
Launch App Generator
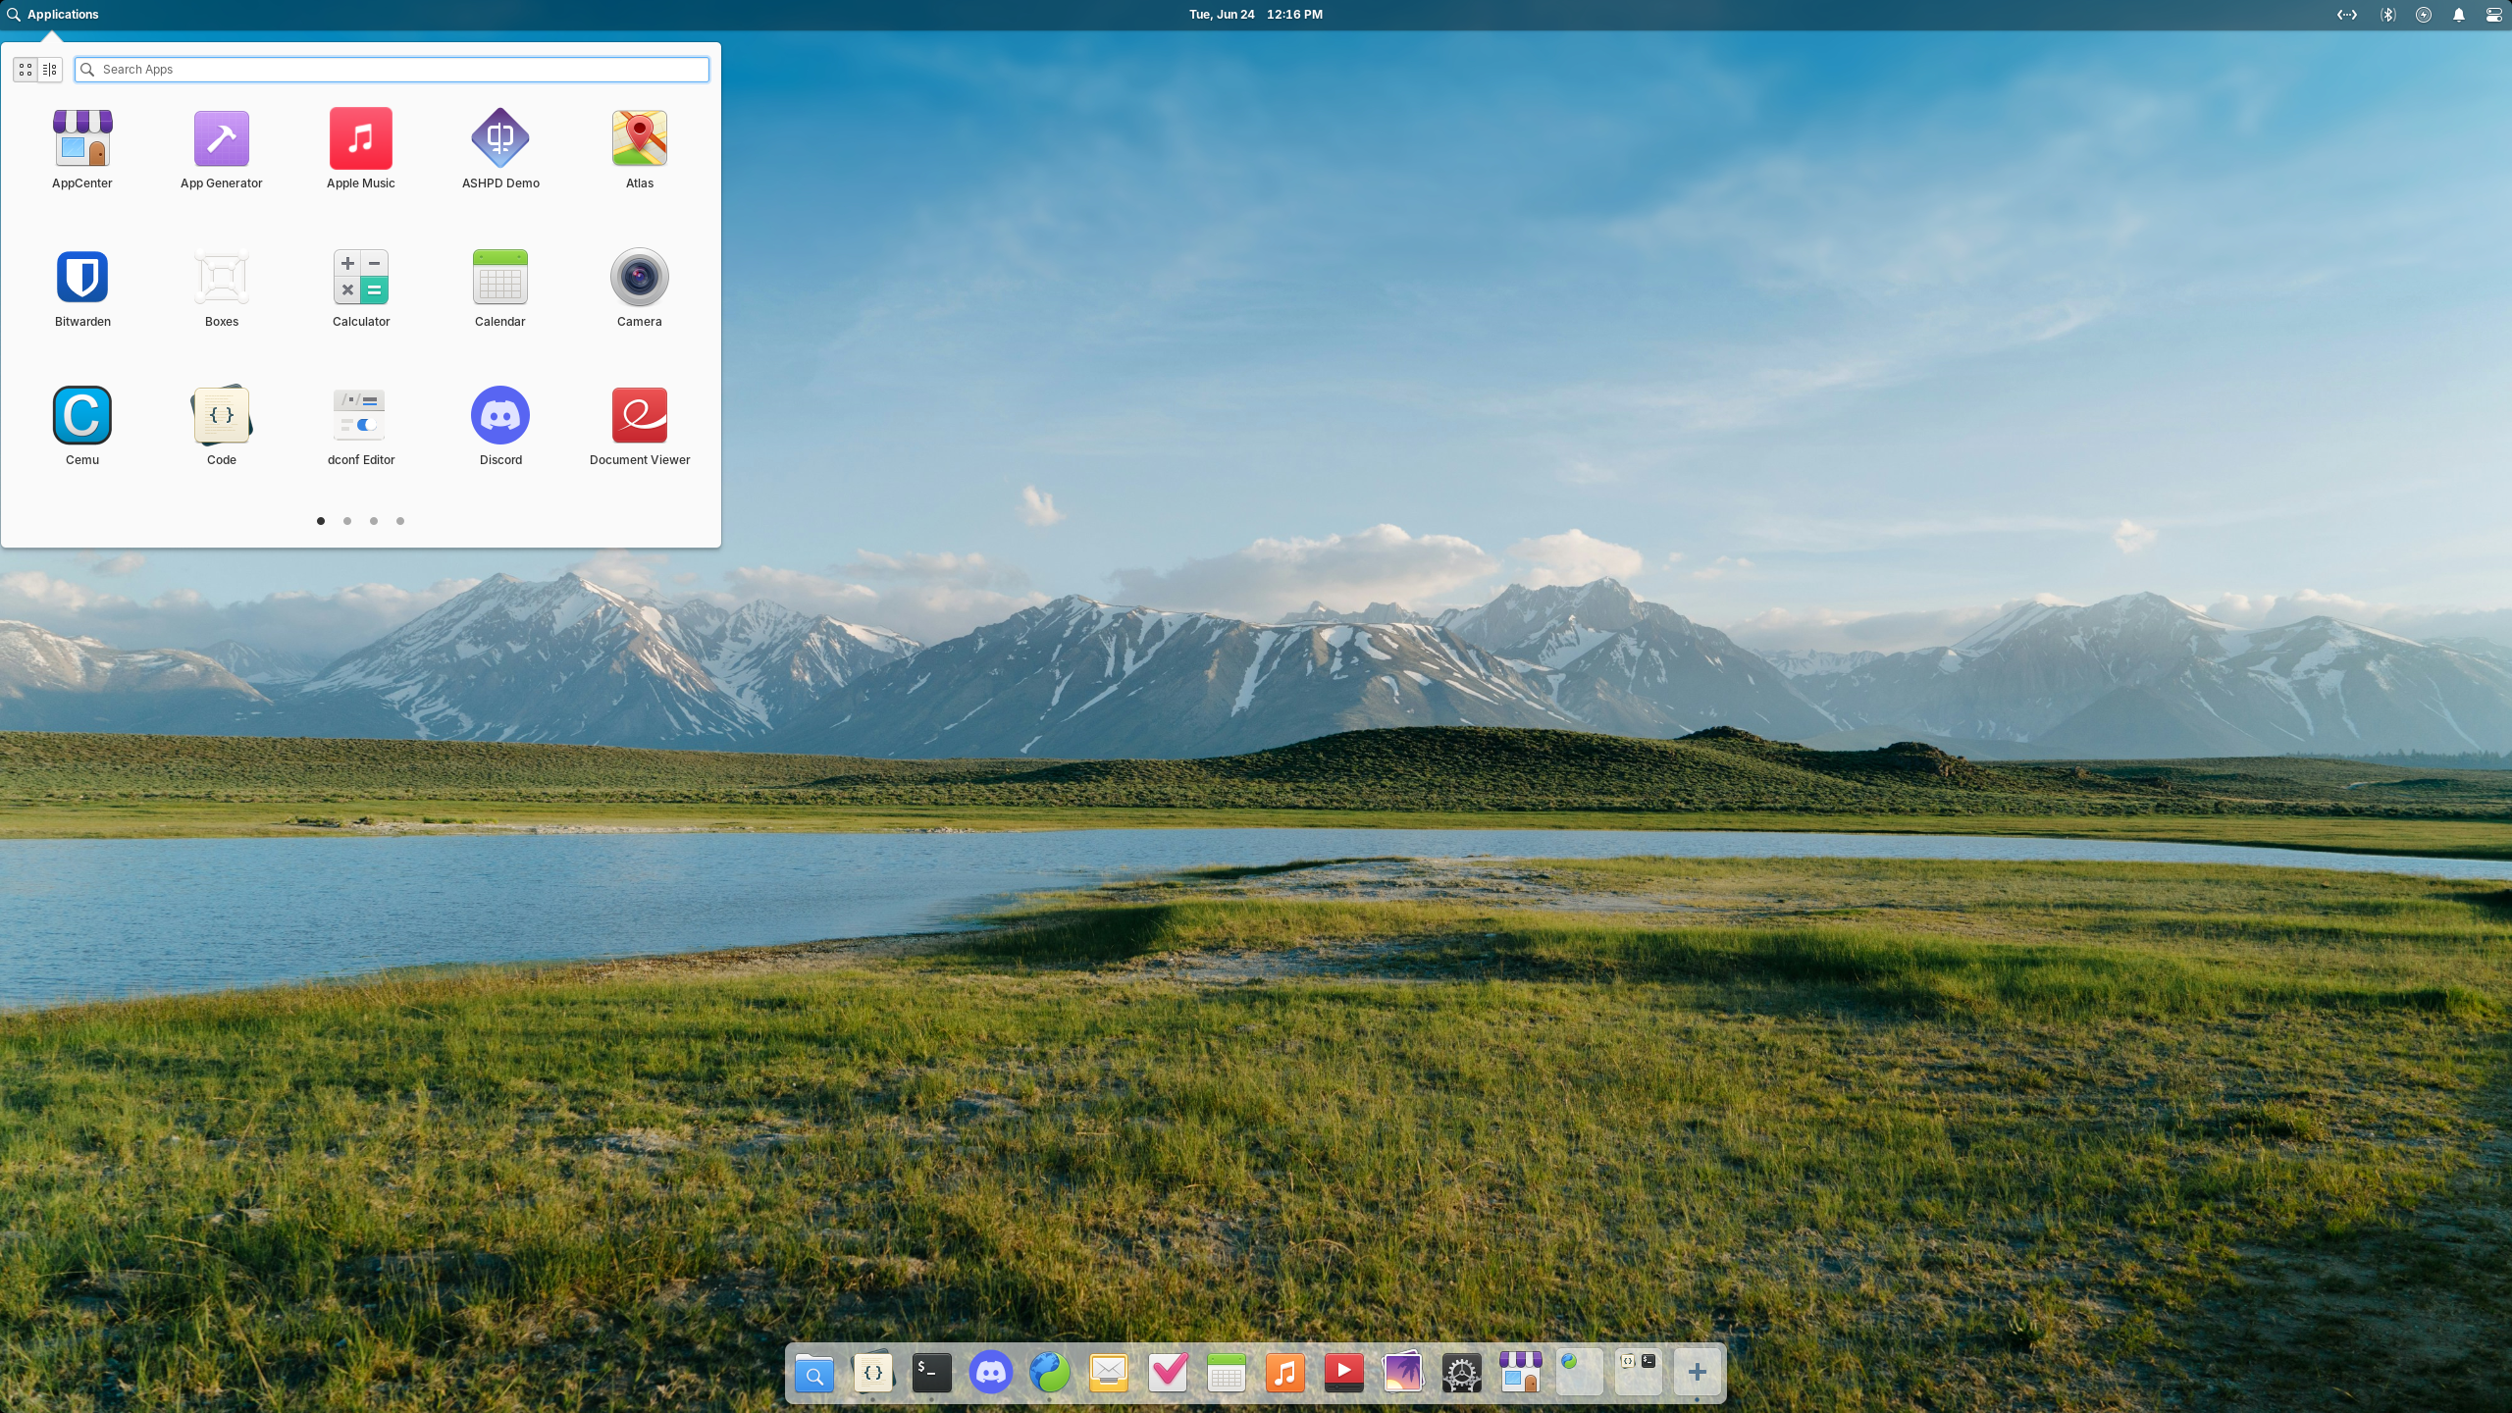pyautogui.click(x=222, y=139)
